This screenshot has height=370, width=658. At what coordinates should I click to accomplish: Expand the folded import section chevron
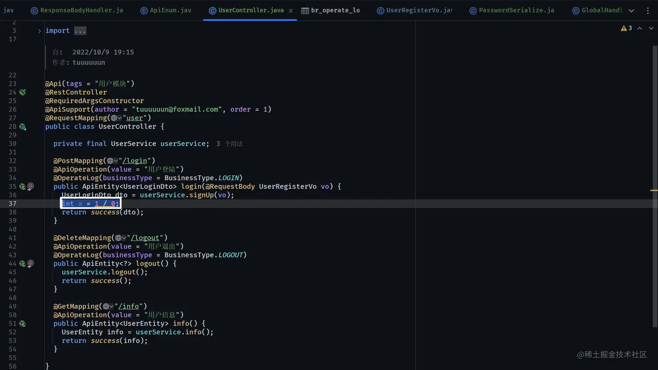pyautogui.click(x=39, y=31)
